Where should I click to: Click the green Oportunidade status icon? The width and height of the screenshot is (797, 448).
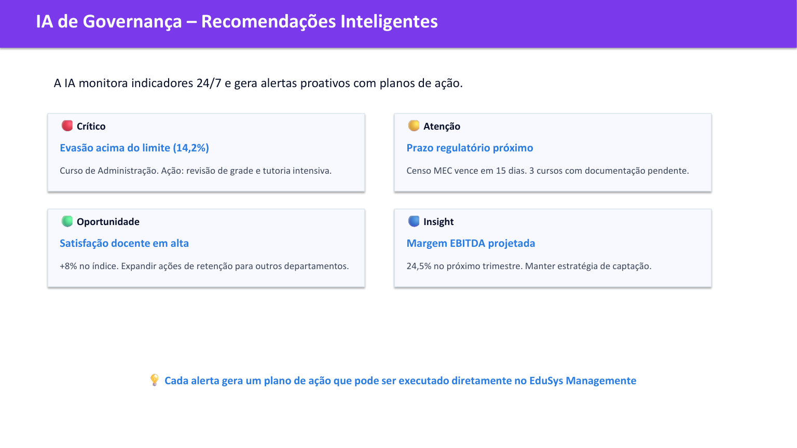click(x=67, y=221)
